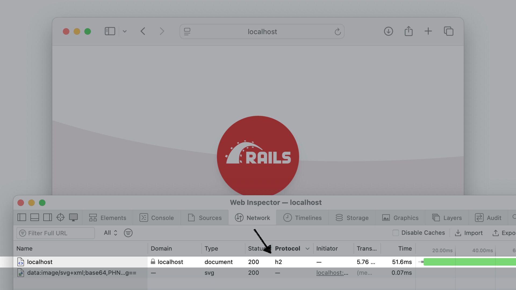Click the device settings monitor icon
516x290 pixels.
73,218
